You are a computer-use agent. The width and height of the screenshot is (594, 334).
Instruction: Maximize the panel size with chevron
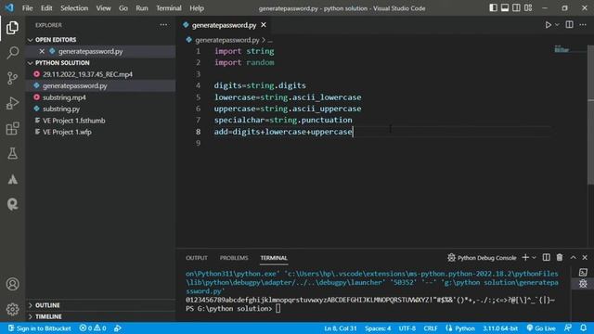coord(574,258)
